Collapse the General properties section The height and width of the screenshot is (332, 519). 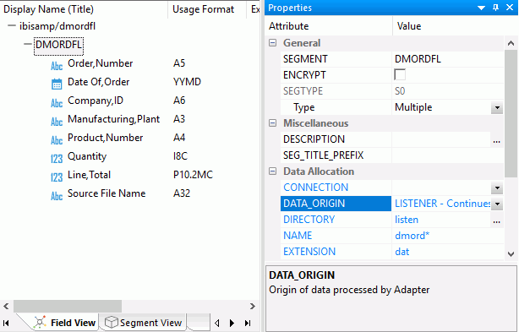click(272, 42)
